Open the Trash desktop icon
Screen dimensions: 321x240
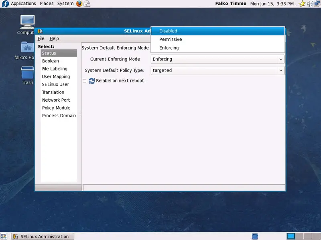pyautogui.click(x=27, y=72)
